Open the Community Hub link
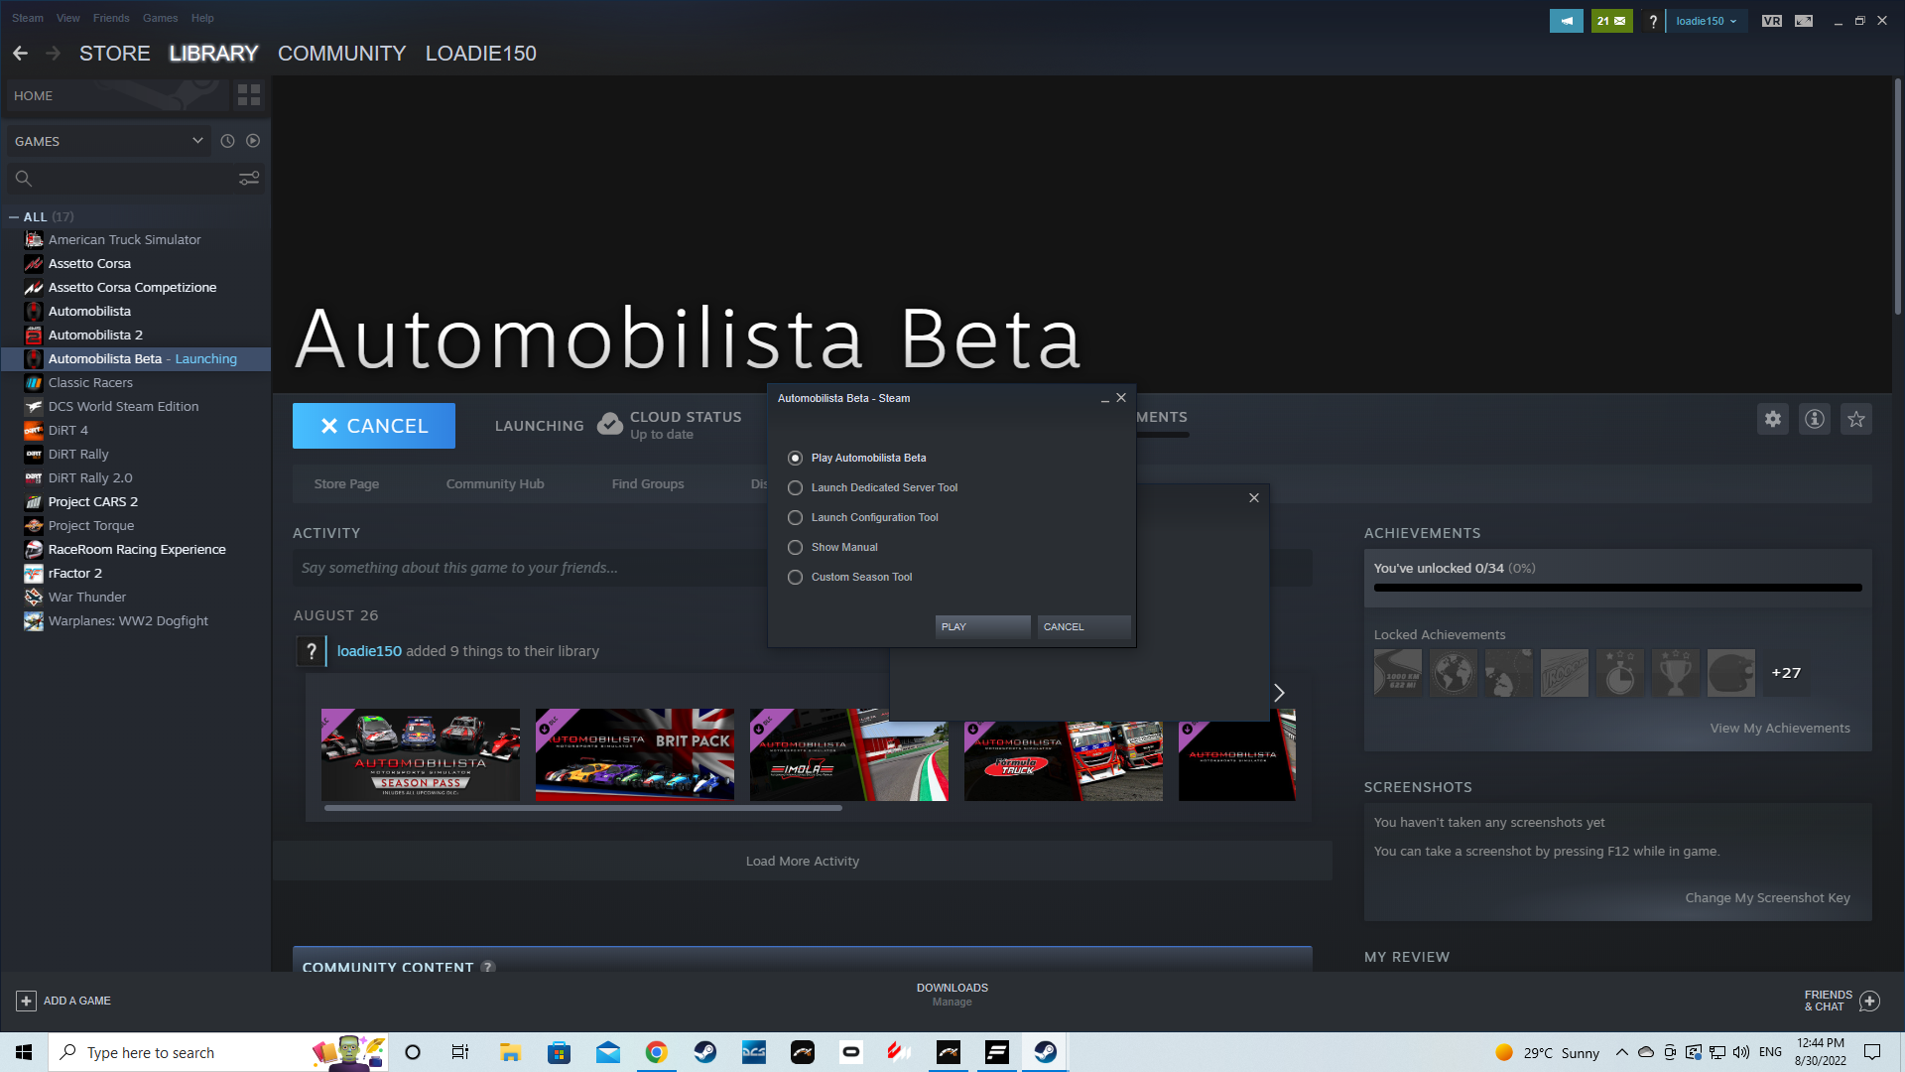Viewport: 1905px width, 1072px height. coord(495,484)
